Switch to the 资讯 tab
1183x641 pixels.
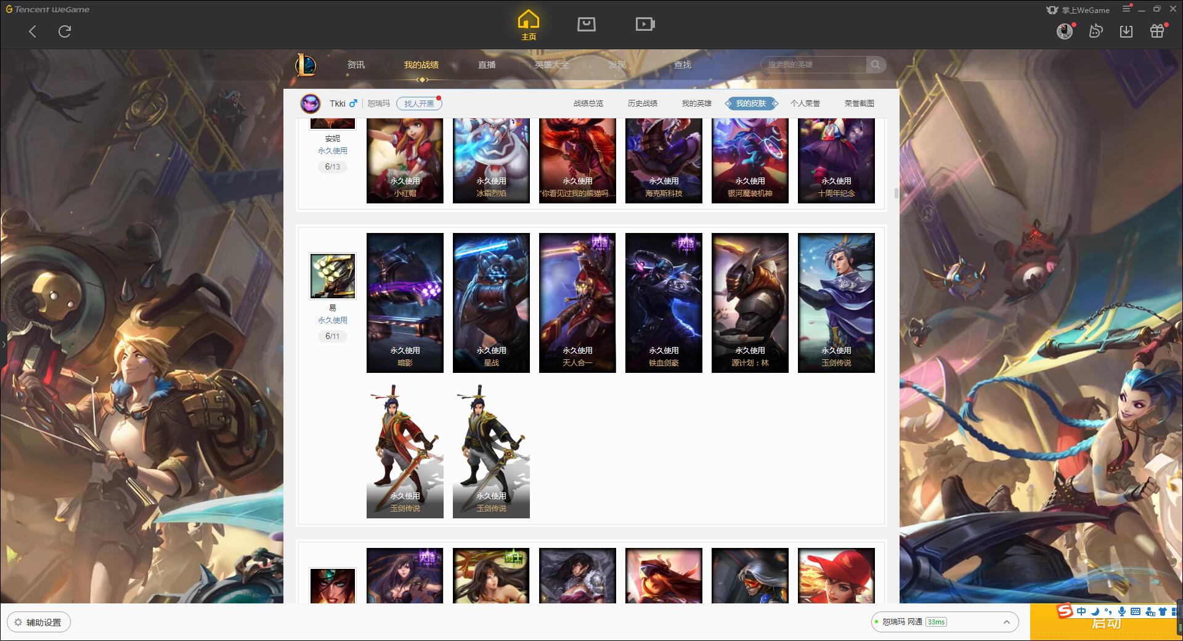356,65
